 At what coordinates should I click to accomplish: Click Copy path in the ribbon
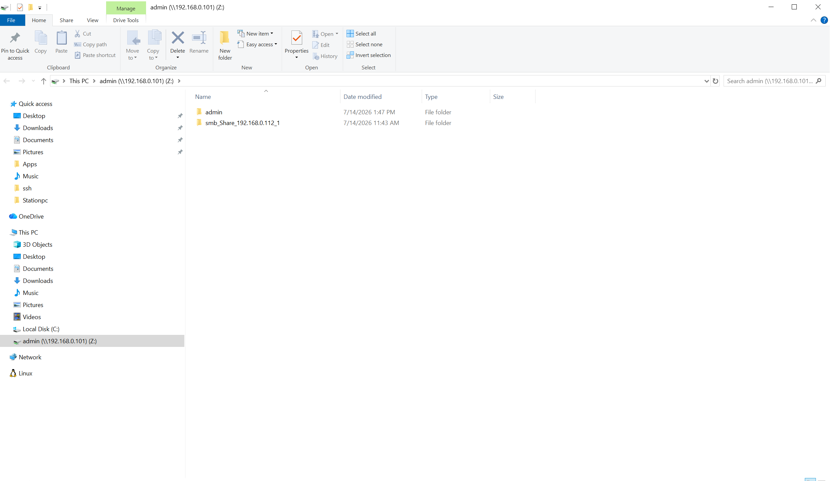90,44
